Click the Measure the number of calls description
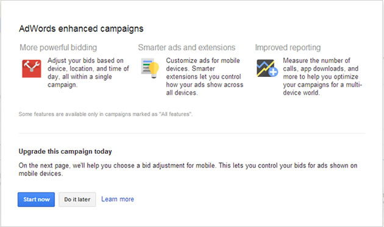 (322, 76)
